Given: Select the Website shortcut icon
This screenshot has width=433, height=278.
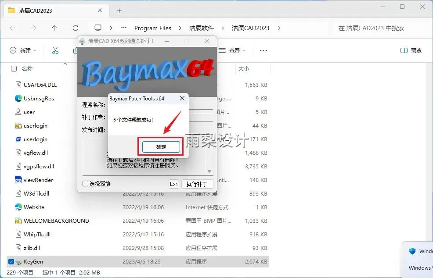Looking at the screenshot, I should point(18,207).
